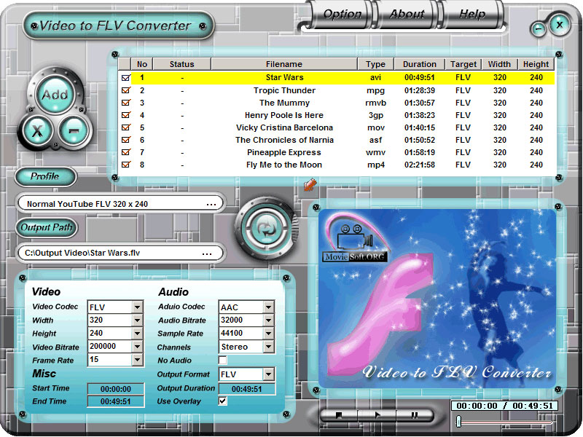Enable the No Audio checkbox
This screenshot has width=583, height=437.
[223, 360]
